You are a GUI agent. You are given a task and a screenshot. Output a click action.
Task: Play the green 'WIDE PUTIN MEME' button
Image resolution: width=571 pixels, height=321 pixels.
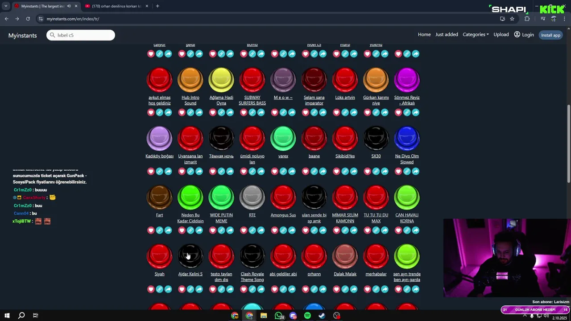tap(221, 198)
